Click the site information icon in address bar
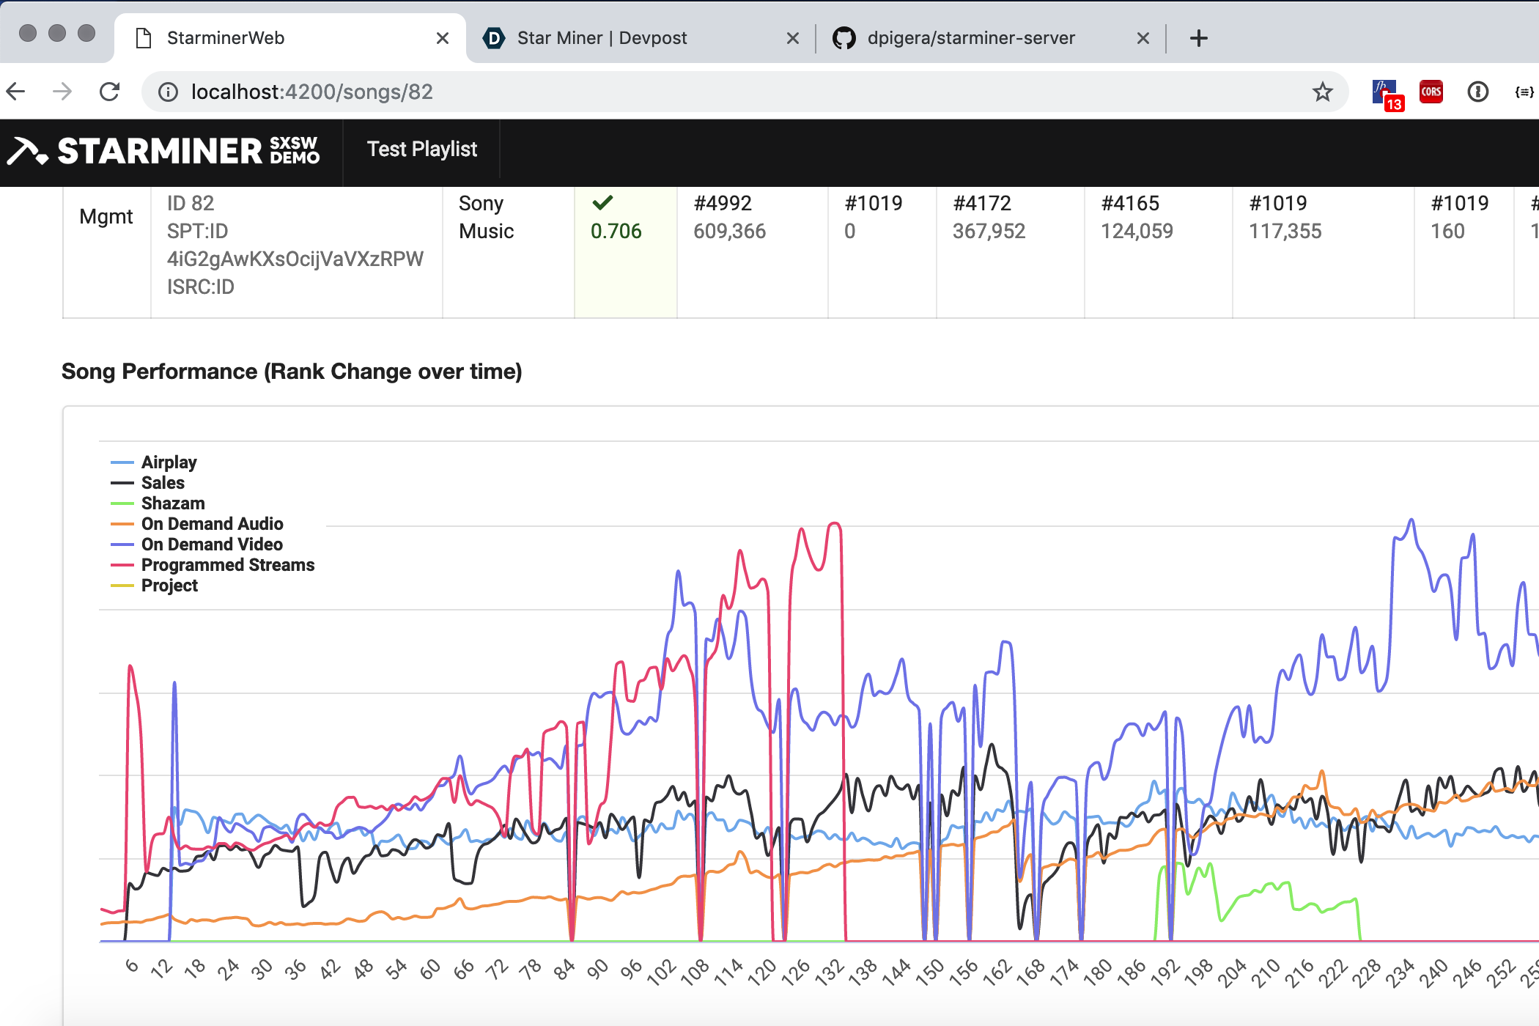The width and height of the screenshot is (1539, 1026). [x=169, y=92]
